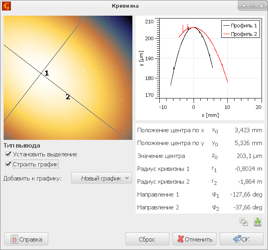Click the Отменить cancel button
The image size is (268, 250).
(x=194, y=239)
